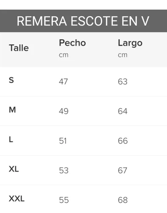This screenshot has height=213, width=167.
Task: Click the REMERA ESCOTE EN V title banner
Action: (83, 21)
